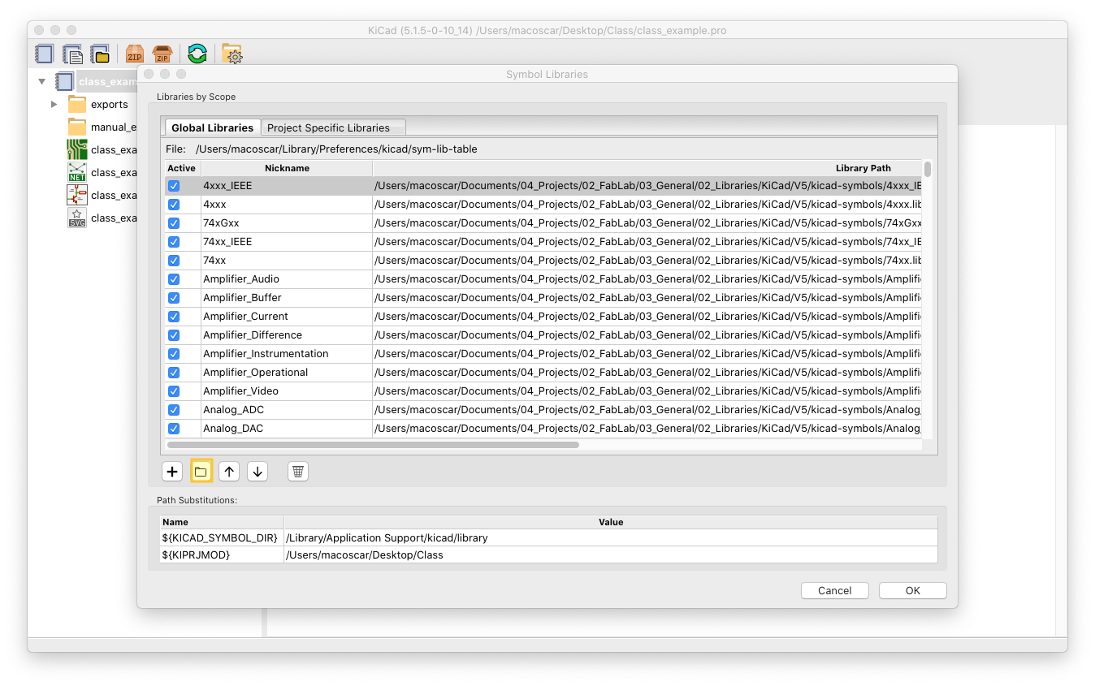
Task: Collapse the class_example project root node
Action: (41, 81)
